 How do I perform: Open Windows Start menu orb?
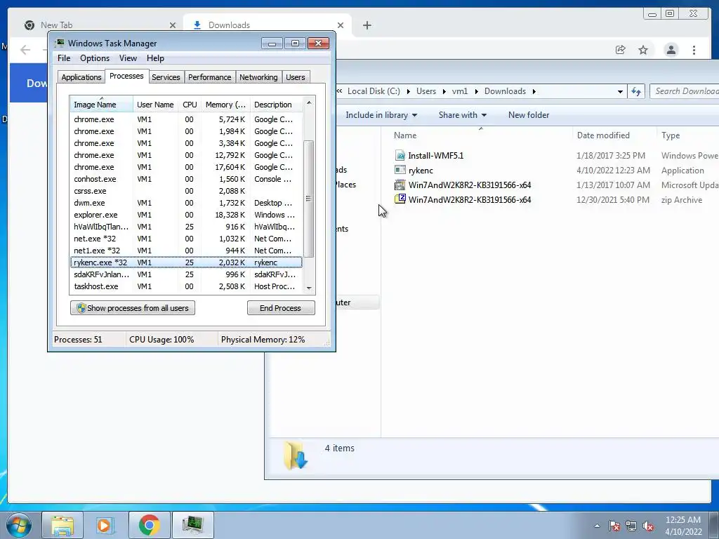coord(18,525)
